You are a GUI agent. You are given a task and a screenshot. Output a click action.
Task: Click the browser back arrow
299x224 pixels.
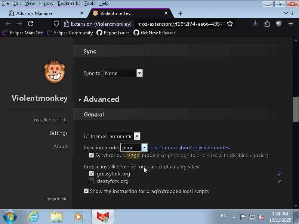[x=8, y=24]
